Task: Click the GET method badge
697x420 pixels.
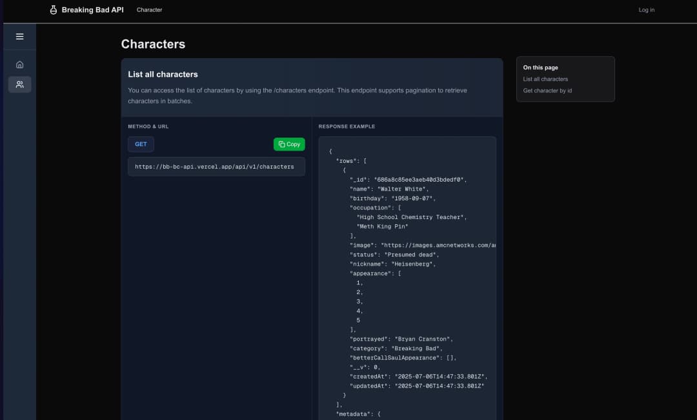Action: (x=141, y=144)
